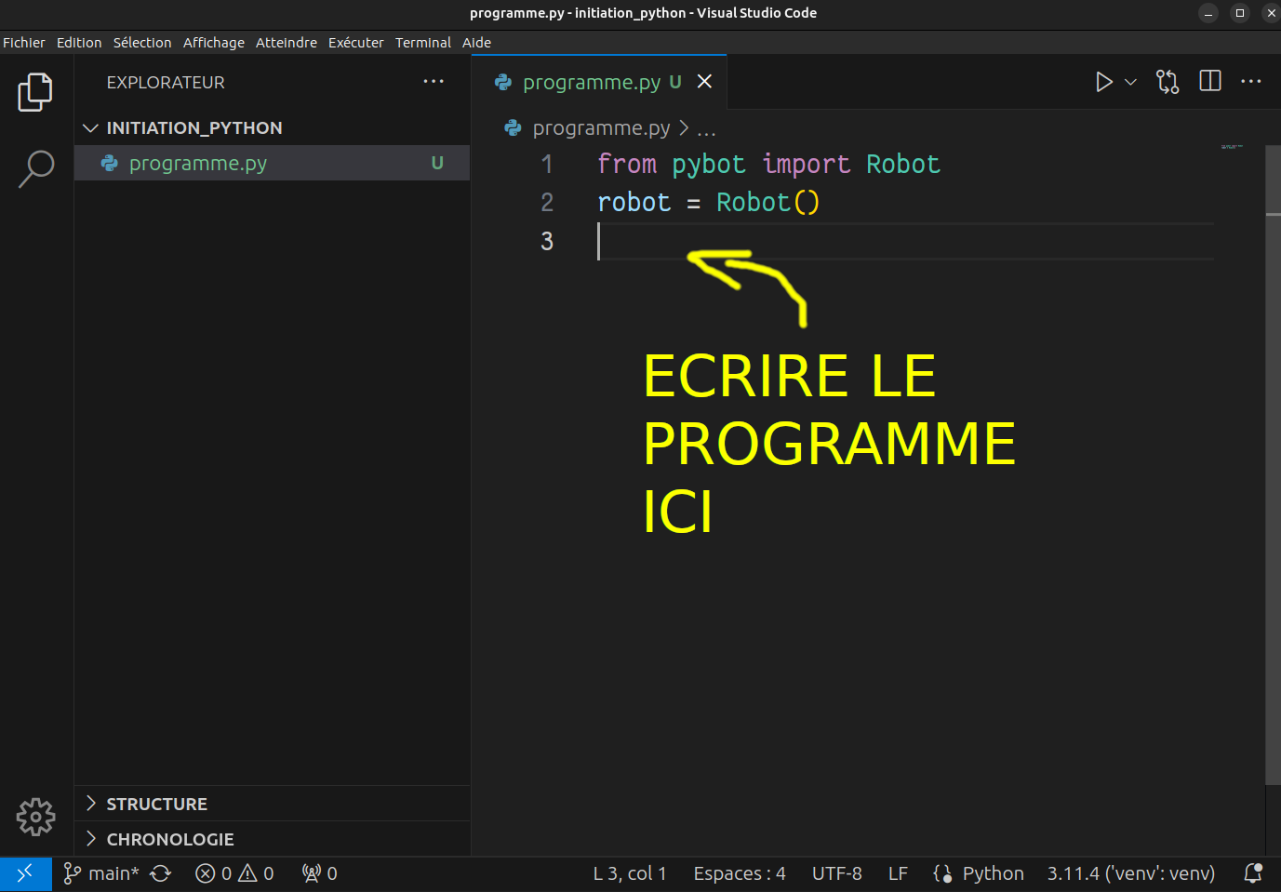Open the ports forwarded status indicator

[319, 873]
